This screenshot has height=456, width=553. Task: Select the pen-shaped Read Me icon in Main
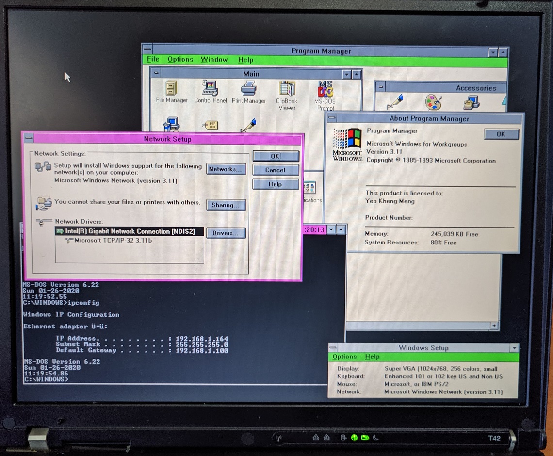point(249,125)
